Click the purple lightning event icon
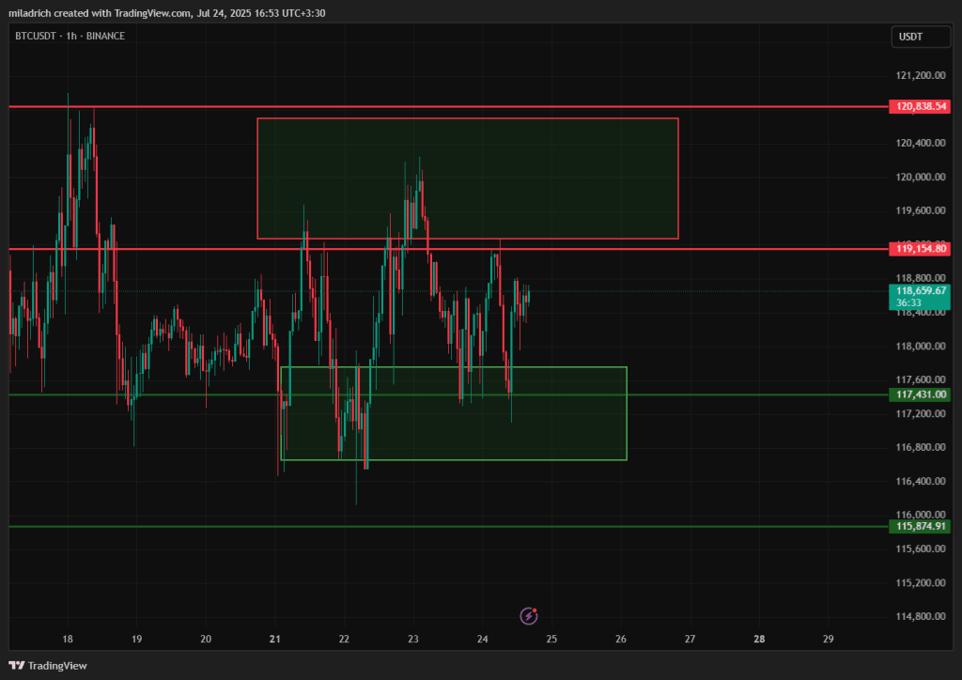The height and width of the screenshot is (680, 962). [529, 615]
